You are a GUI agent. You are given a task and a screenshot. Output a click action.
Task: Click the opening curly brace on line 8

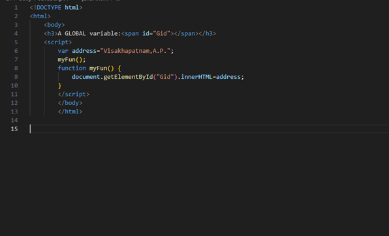tap(119, 68)
